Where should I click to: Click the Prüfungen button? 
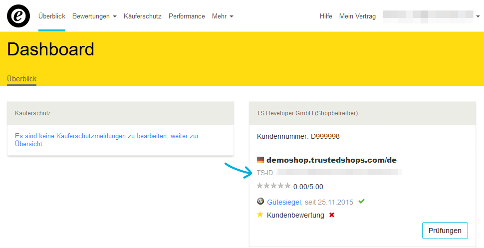click(445, 231)
